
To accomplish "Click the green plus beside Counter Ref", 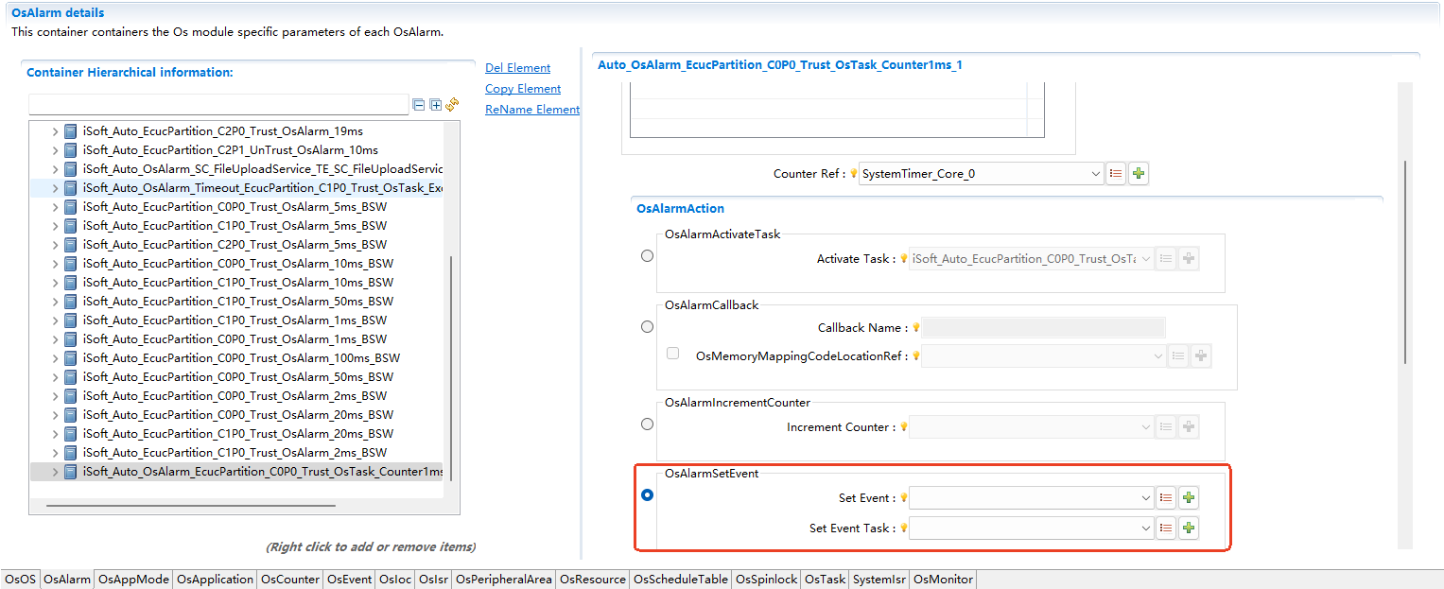I will (1139, 174).
